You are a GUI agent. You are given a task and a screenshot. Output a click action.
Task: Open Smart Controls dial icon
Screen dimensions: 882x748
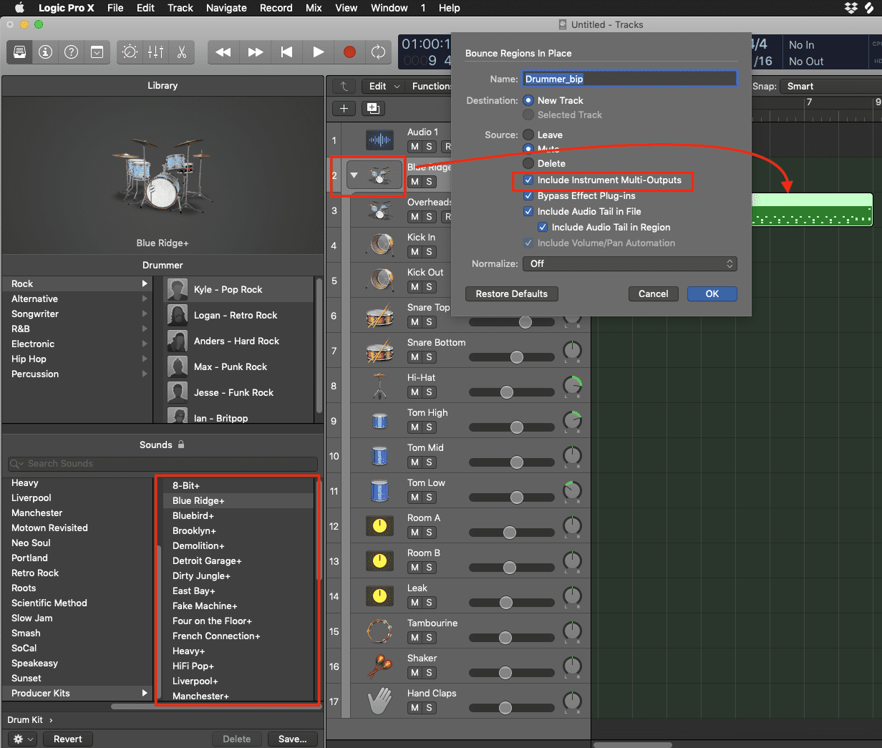[x=130, y=52]
